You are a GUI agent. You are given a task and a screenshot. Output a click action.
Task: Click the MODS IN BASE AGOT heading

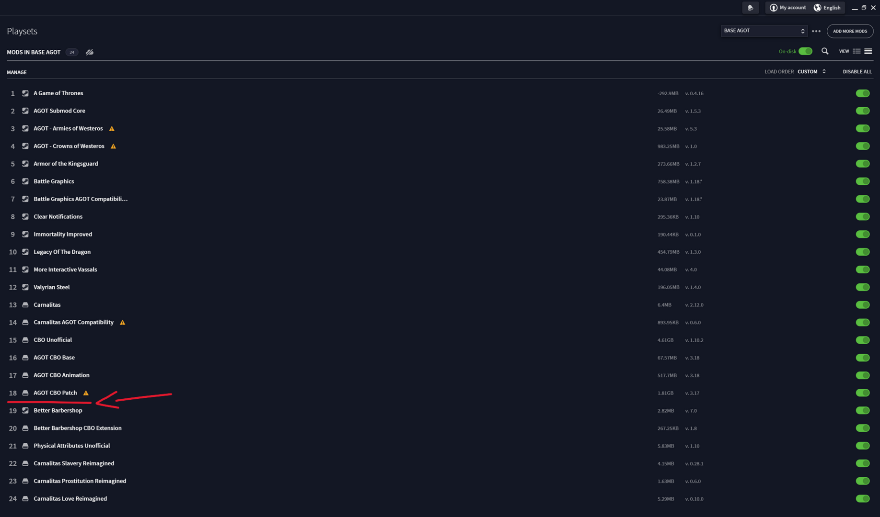pos(34,52)
